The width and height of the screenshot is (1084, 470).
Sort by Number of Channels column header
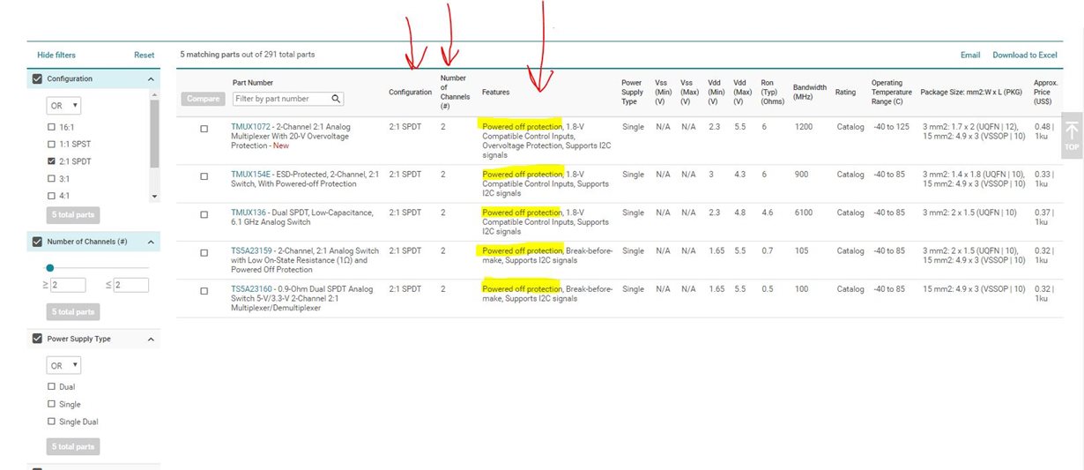click(x=453, y=92)
